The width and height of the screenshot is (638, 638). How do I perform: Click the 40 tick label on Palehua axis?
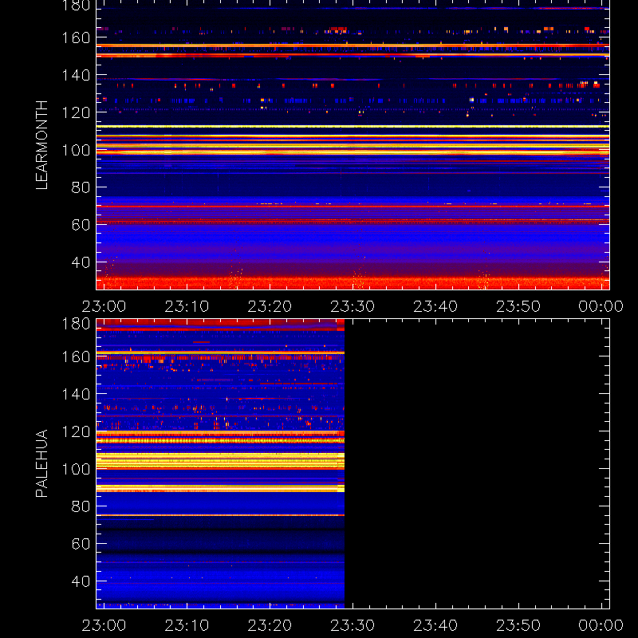[81, 581]
